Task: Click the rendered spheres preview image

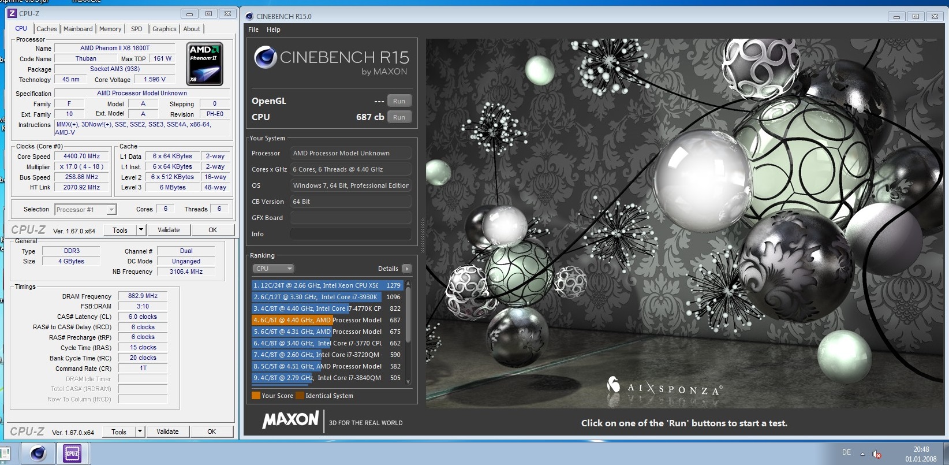Action: (683, 224)
